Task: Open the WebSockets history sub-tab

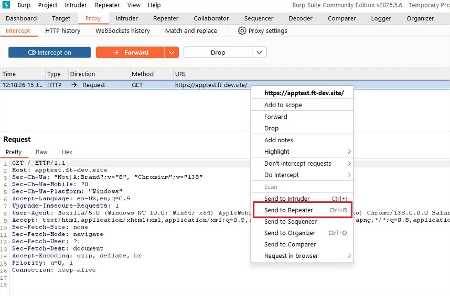Action: (123, 31)
